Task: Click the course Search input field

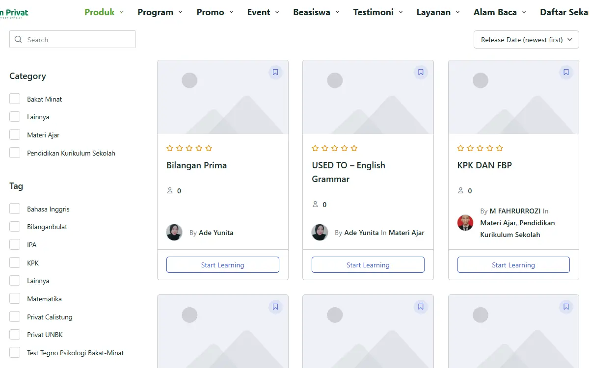Action: coord(73,39)
